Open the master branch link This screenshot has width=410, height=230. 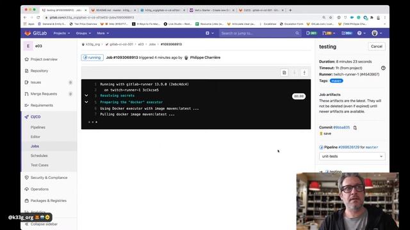click(x=372, y=148)
